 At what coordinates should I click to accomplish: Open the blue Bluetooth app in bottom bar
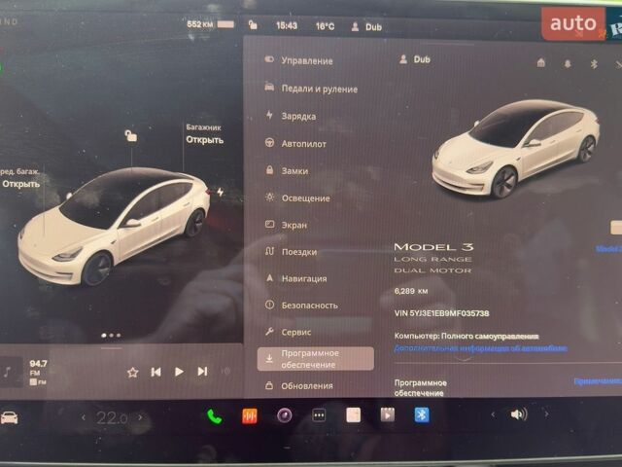(x=422, y=414)
